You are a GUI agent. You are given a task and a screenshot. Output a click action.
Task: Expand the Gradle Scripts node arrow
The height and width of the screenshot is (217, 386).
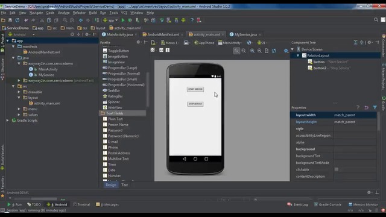tap(8, 121)
